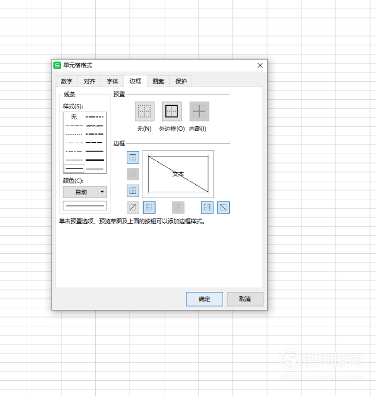This screenshot has width=376, height=396.
Task: Pick the medium solid line style
Action: coord(95,151)
